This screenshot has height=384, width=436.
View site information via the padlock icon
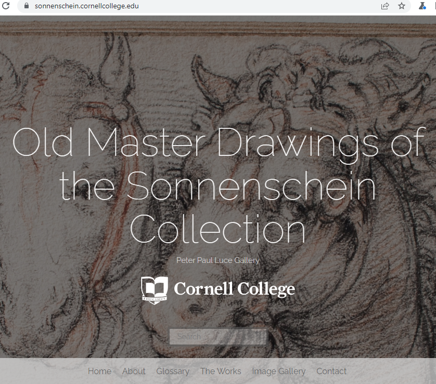point(27,6)
